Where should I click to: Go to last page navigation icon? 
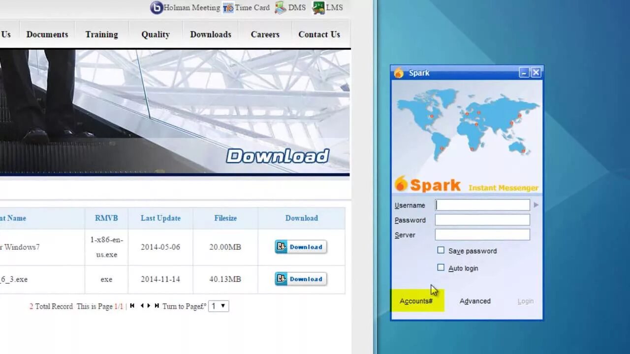pos(157,306)
